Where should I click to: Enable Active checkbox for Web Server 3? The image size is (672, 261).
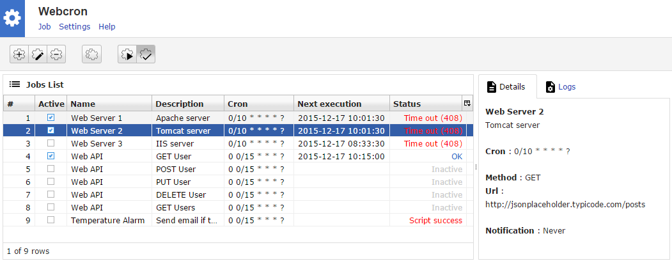point(51,143)
